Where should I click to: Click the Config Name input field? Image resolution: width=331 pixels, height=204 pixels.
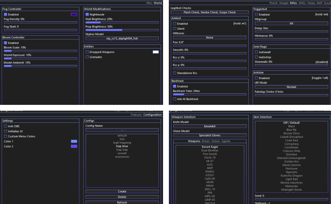click(x=122, y=130)
